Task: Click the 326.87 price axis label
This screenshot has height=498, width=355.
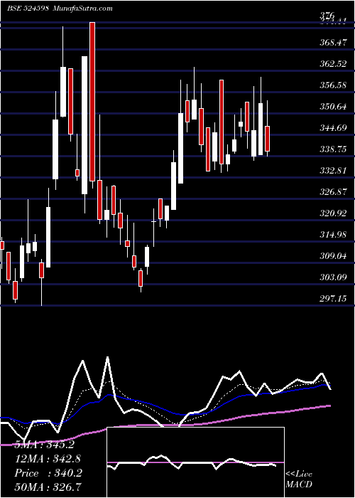Action: pyautogui.click(x=332, y=193)
